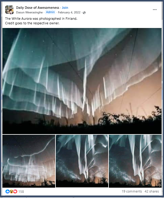Open the bottom-left aurora thumbnail

(29, 161)
